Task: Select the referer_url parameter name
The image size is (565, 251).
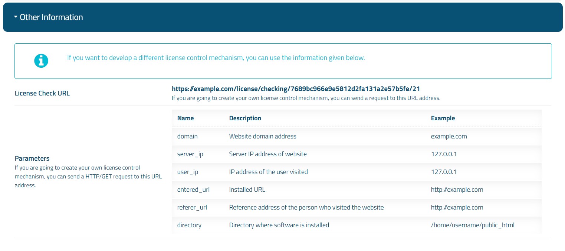Action: pos(192,207)
